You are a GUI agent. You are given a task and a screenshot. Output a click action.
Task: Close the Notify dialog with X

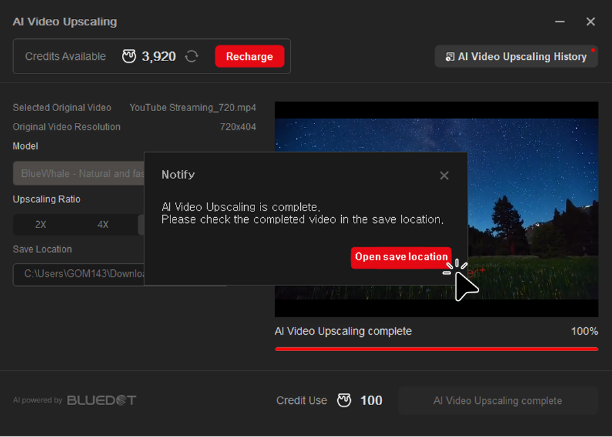[x=444, y=176]
